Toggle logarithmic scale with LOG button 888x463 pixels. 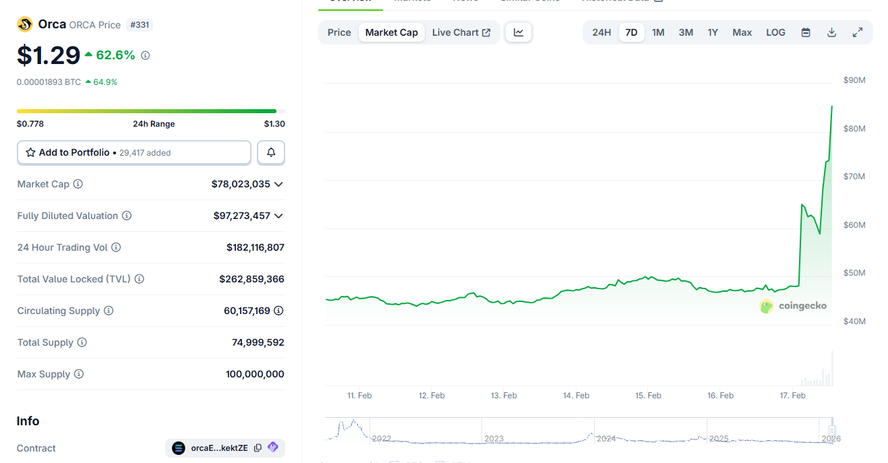tap(775, 32)
